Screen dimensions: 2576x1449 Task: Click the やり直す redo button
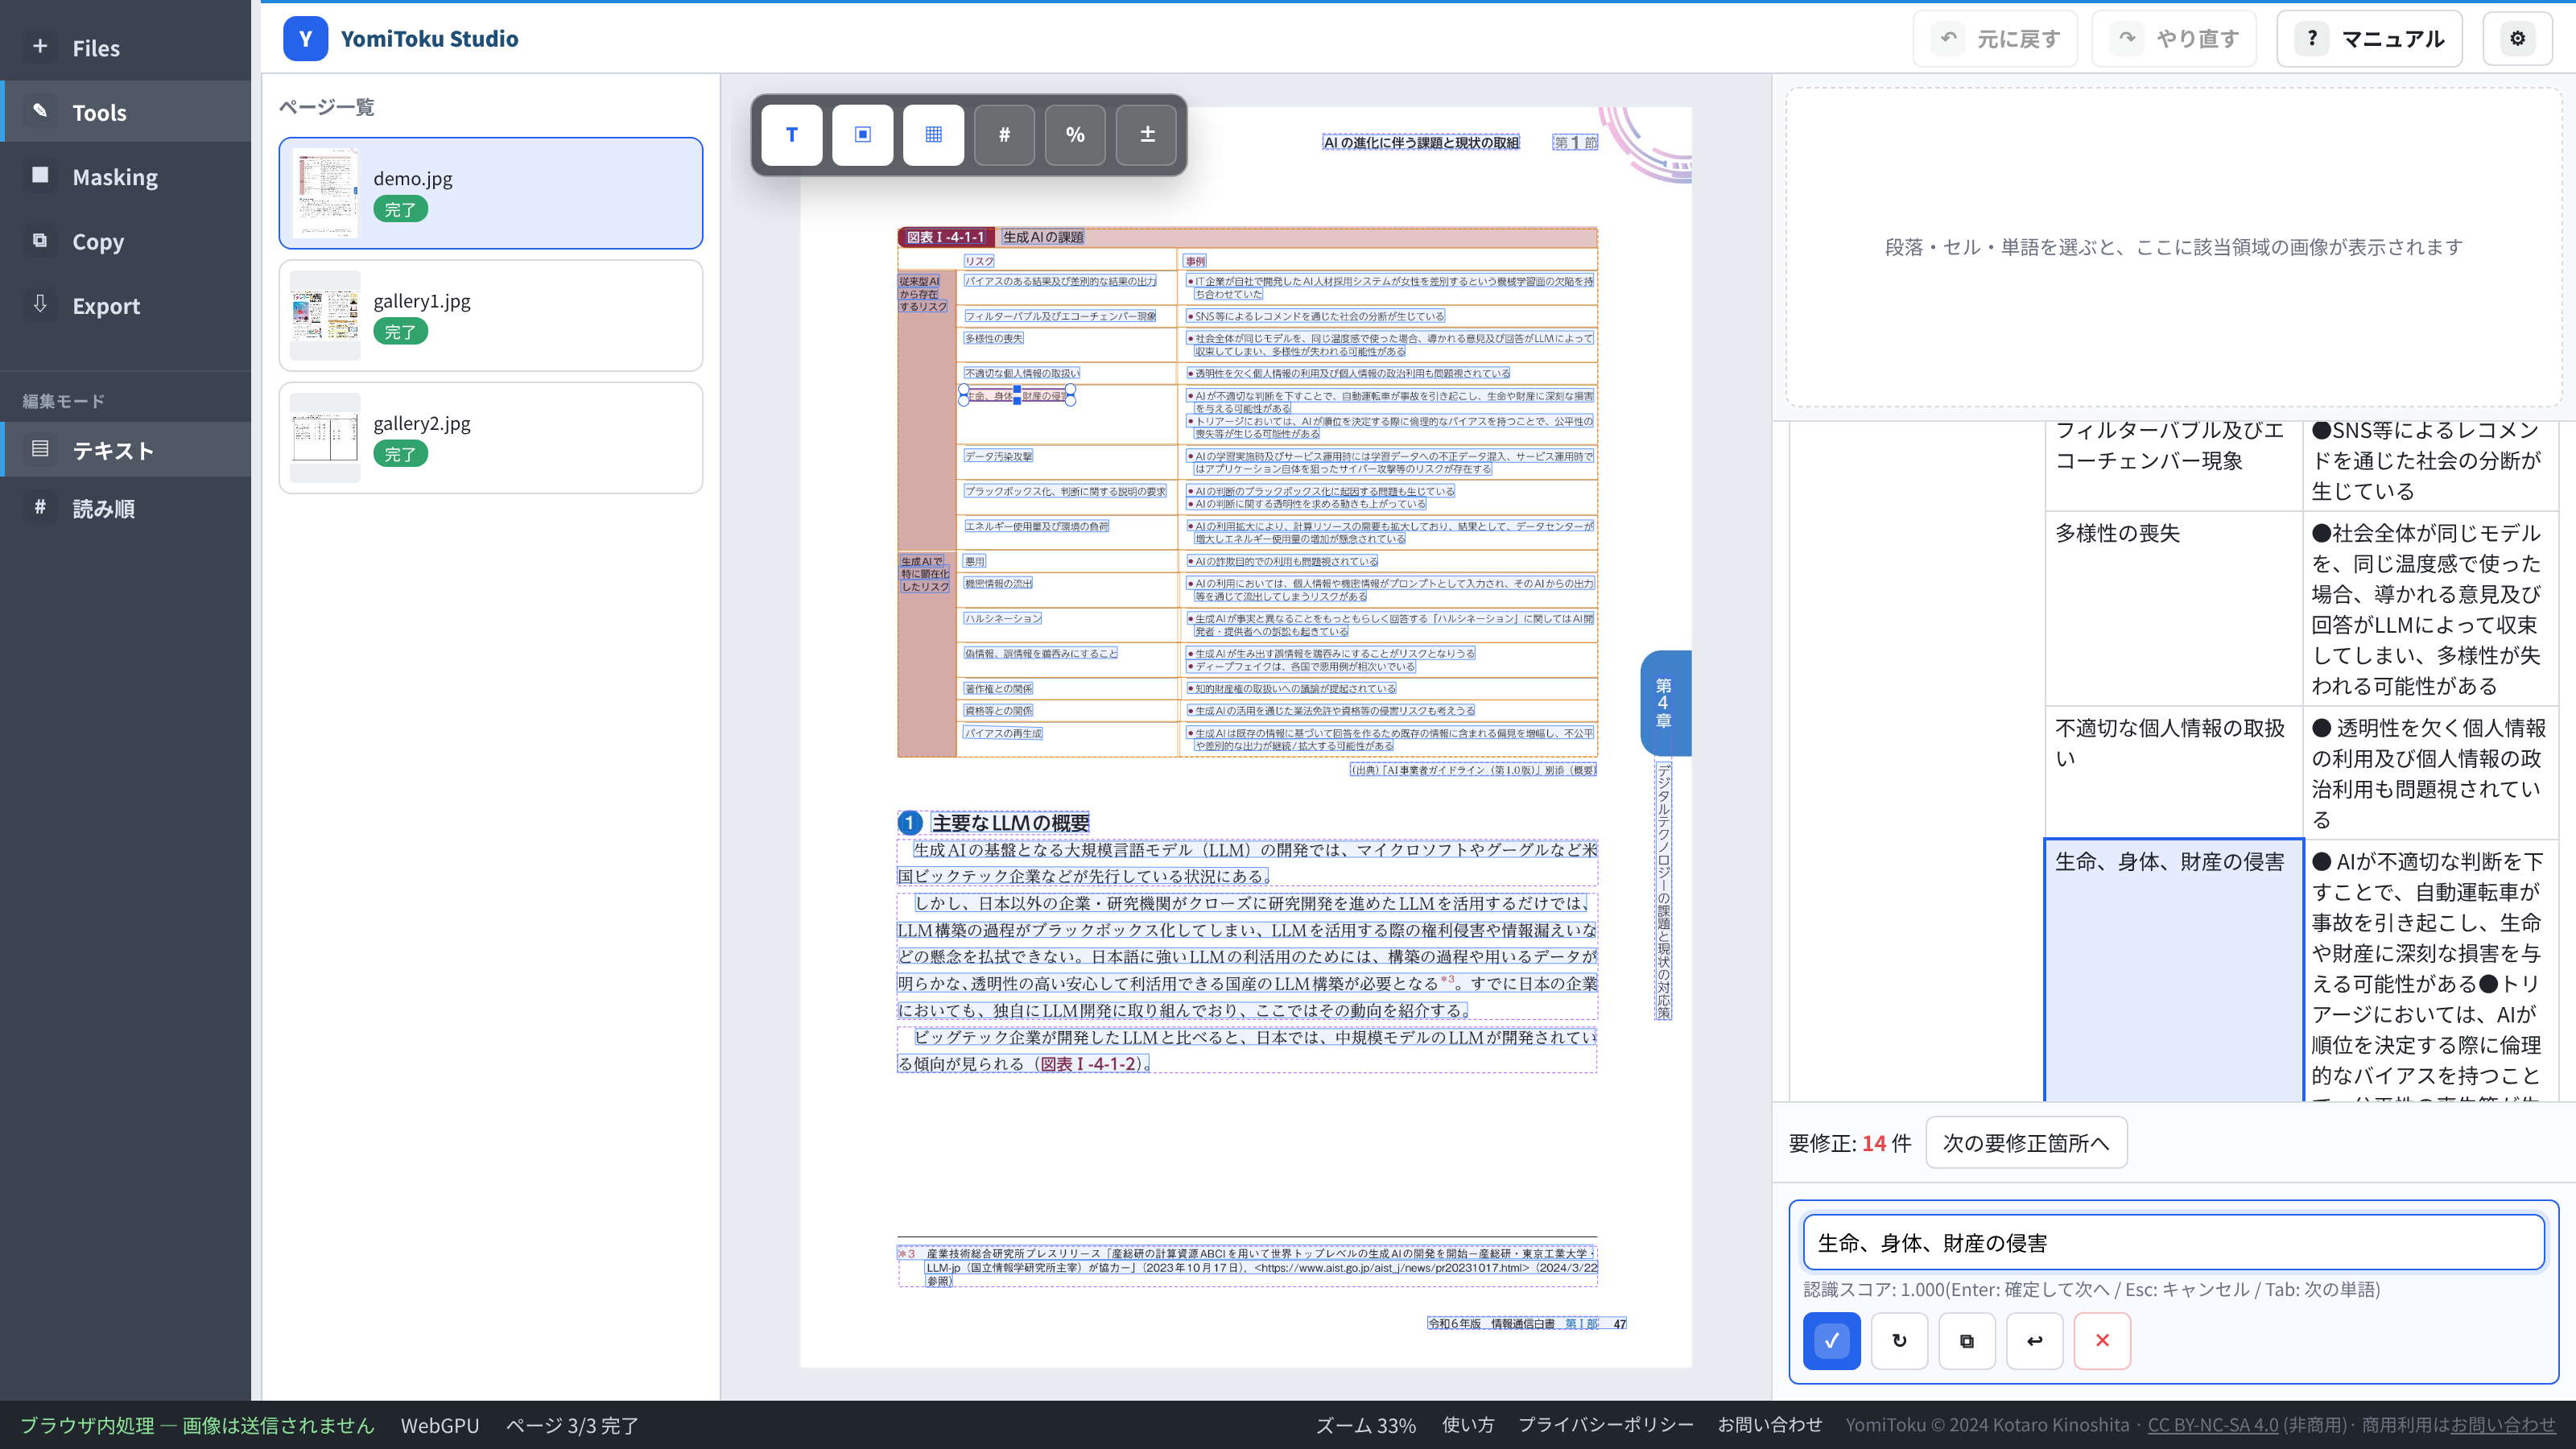pos(2174,38)
